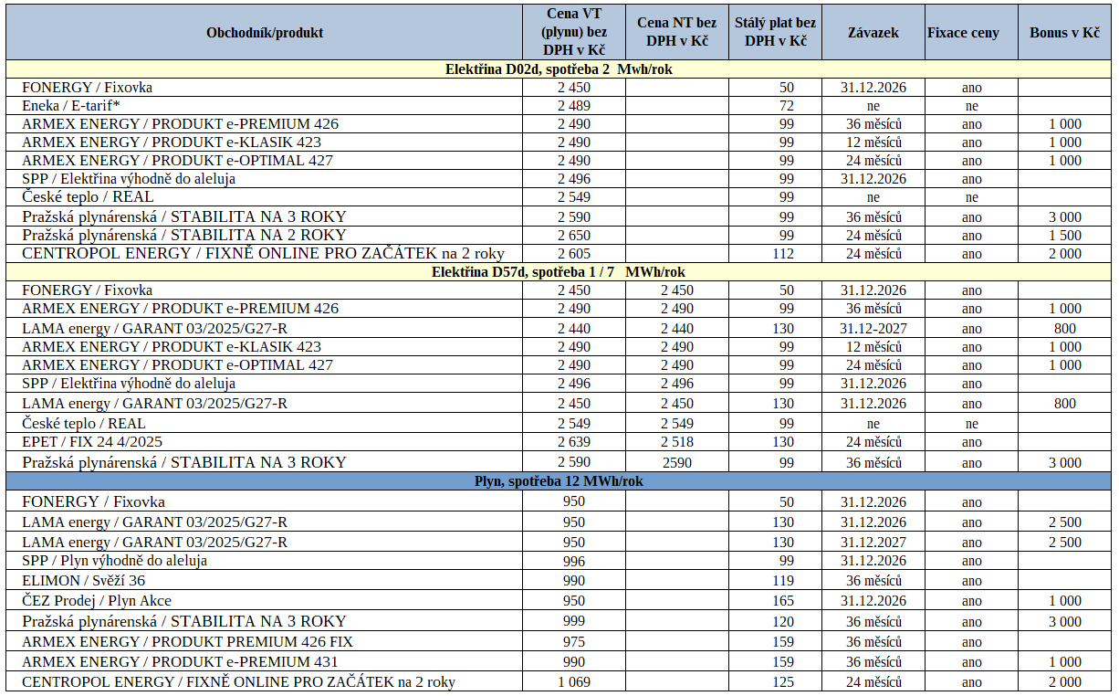Click price '2 650' for STABILITA NA 2 ROKY
This screenshot has width=1119, height=696.
pyautogui.click(x=574, y=236)
